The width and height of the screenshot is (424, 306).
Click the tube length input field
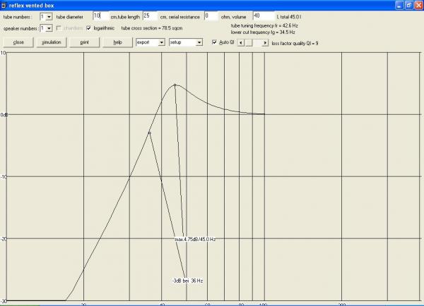[x=151, y=15]
